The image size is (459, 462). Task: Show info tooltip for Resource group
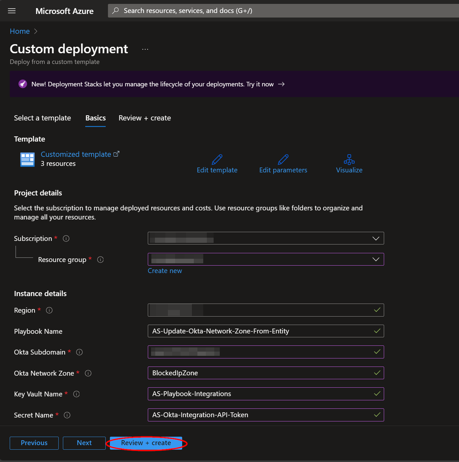pyautogui.click(x=100, y=260)
